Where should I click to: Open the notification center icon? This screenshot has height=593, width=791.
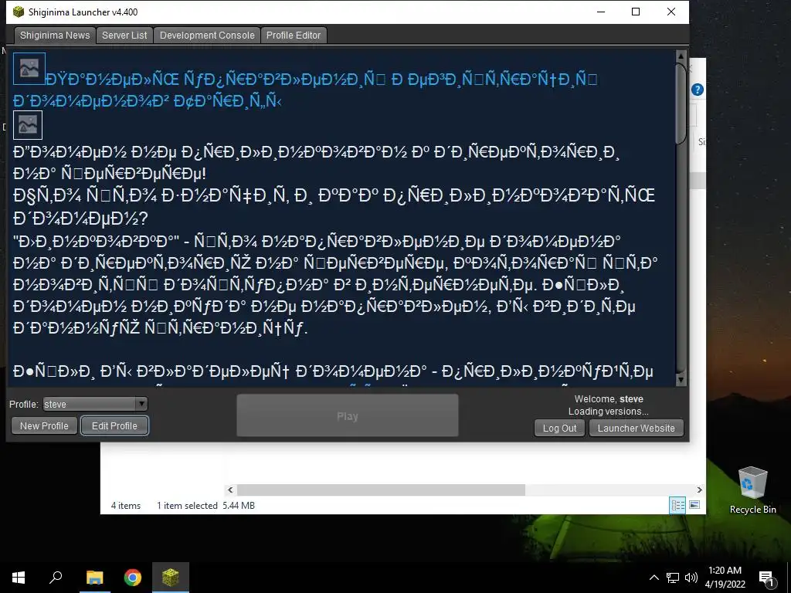(766, 578)
